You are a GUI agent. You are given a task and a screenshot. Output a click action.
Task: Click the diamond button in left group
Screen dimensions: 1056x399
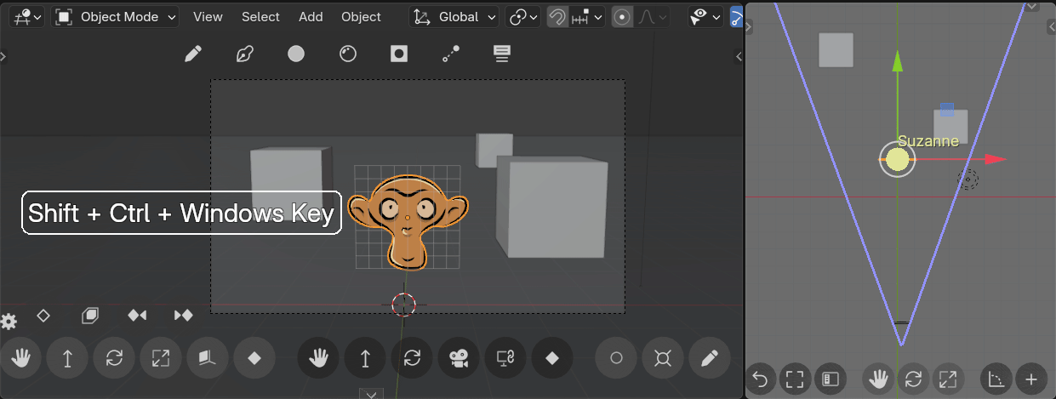pos(254,358)
